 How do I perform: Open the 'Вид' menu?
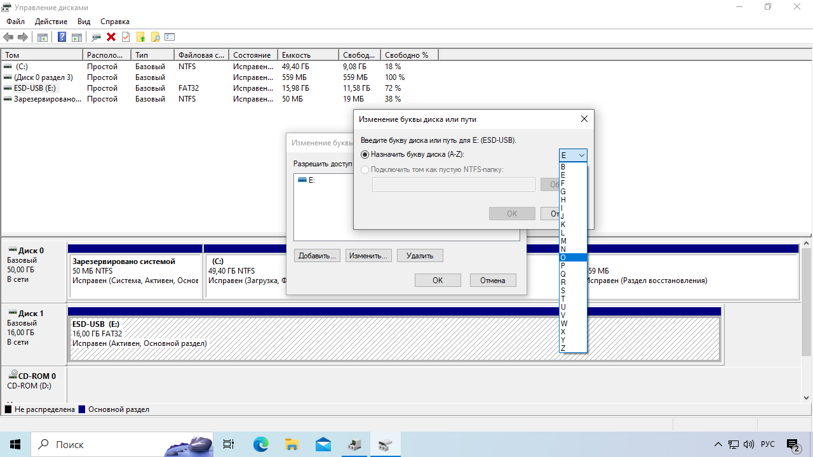(84, 22)
